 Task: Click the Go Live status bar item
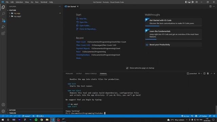pyautogui.click(x=185, y=116)
